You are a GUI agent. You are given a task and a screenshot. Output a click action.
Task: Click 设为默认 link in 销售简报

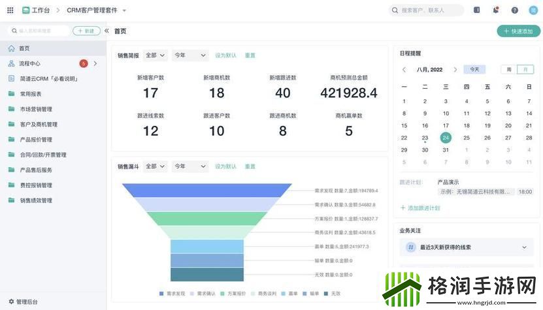(225, 55)
